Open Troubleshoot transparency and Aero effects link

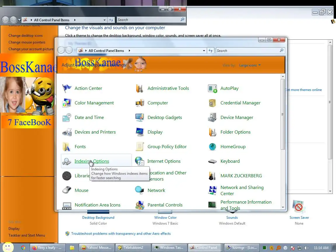[x=121, y=234]
